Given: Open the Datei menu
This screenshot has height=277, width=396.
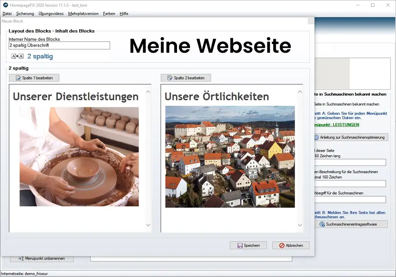Looking at the screenshot, I should click(7, 13).
